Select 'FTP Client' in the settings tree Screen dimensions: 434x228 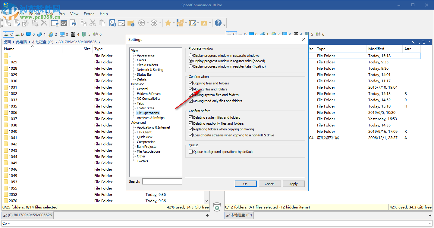[x=144, y=132]
